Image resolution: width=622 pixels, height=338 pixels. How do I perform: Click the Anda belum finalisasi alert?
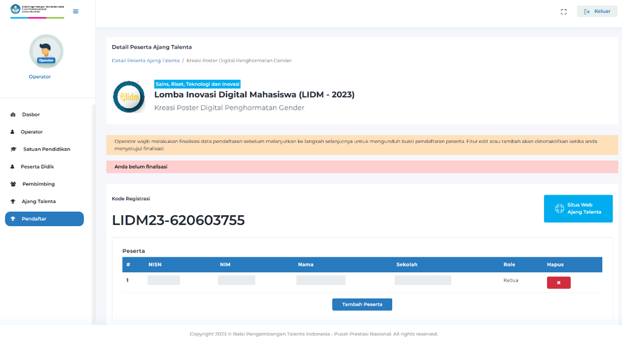[x=362, y=167]
